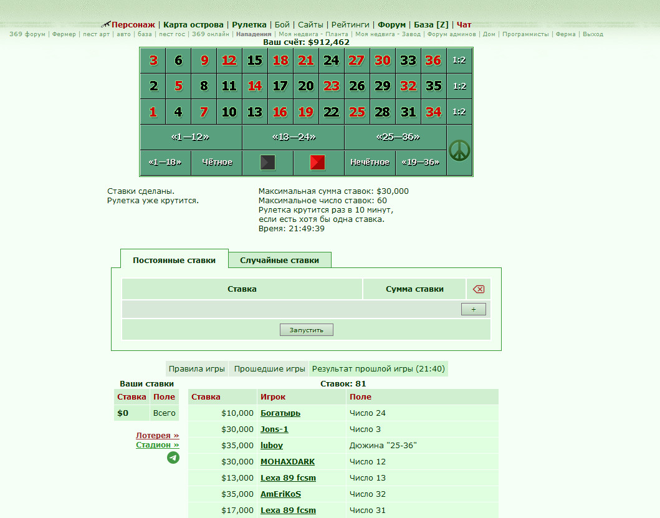660x518 pixels.
Task: Click 1:2 column bet in top row
Action: 459,60
